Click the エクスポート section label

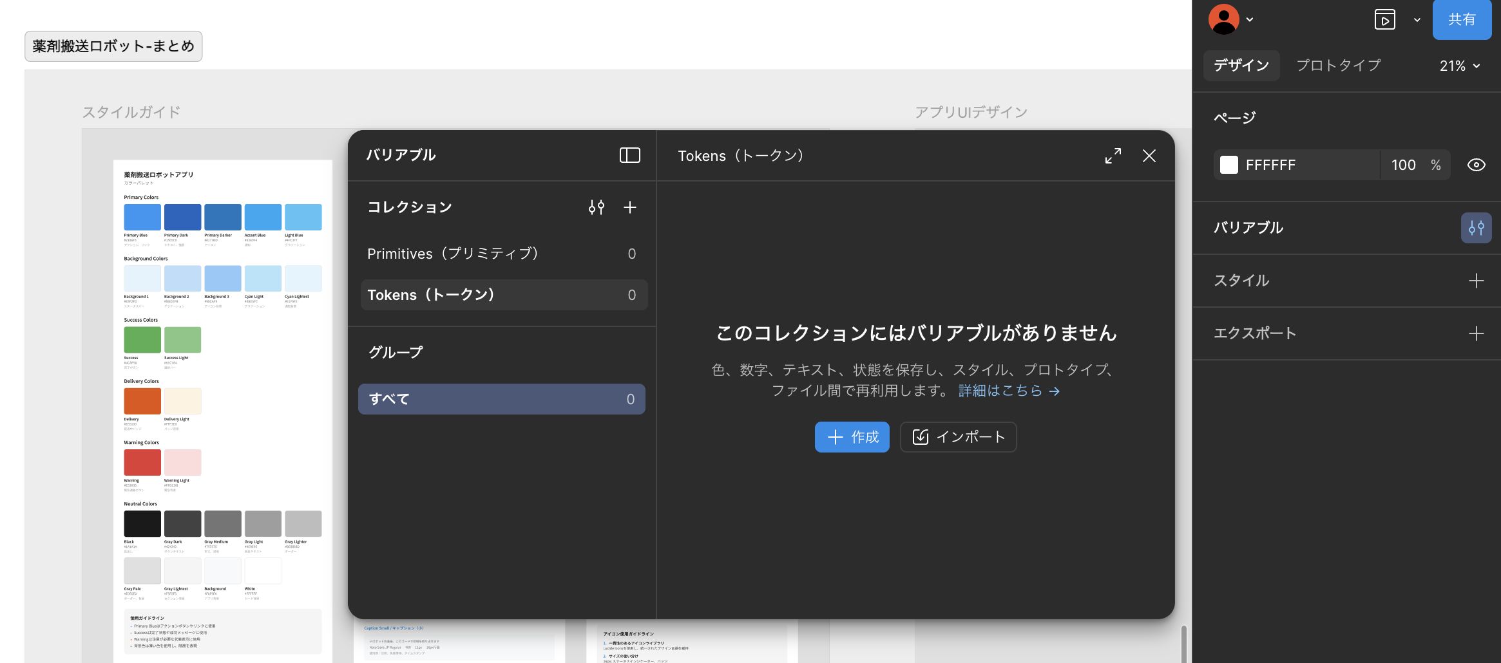(1254, 333)
